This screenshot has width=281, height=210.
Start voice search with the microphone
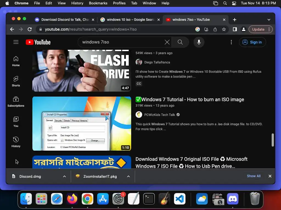tap(199, 42)
